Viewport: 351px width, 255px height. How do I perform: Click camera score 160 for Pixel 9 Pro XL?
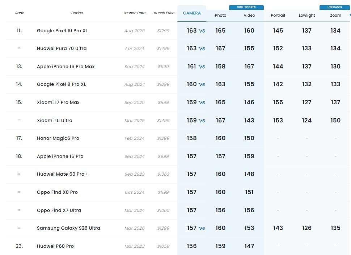pos(192,84)
